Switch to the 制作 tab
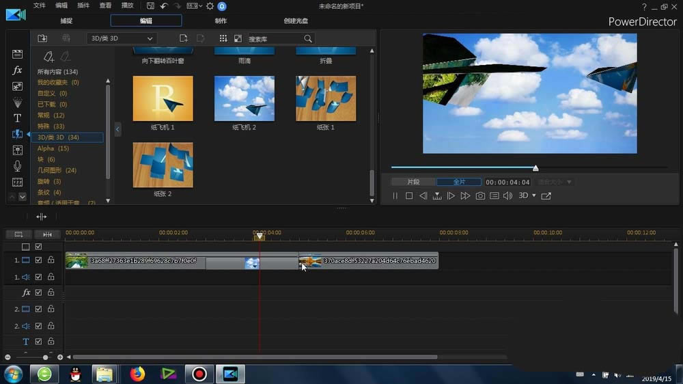This screenshot has width=683, height=384. click(x=221, y=21)
